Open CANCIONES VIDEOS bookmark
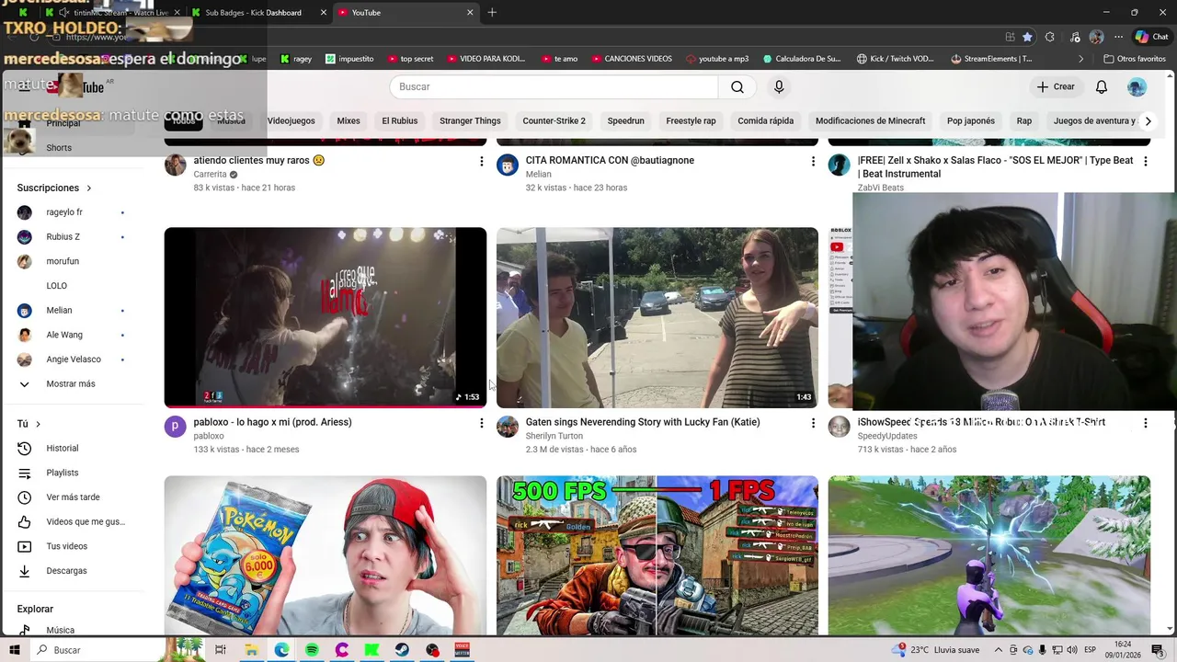 (631, 59)
